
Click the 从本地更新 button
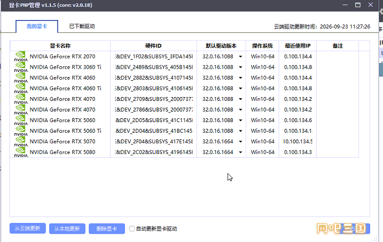coord(67,229)
